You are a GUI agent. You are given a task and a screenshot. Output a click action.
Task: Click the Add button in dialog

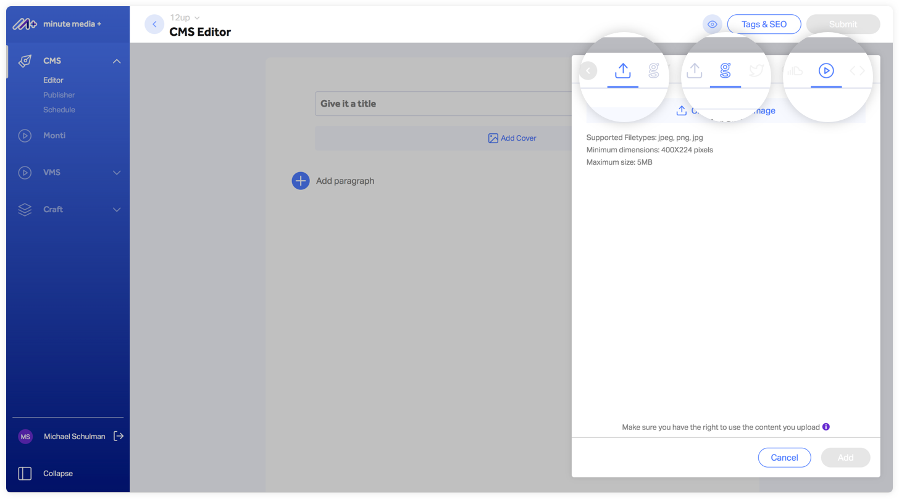845,458
